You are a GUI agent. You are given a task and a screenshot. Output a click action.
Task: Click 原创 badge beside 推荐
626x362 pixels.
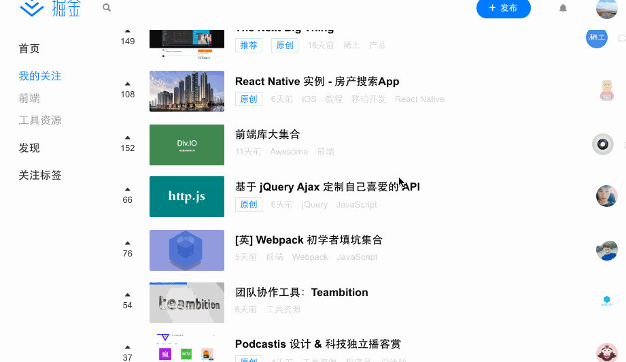(x=285, y=45)
